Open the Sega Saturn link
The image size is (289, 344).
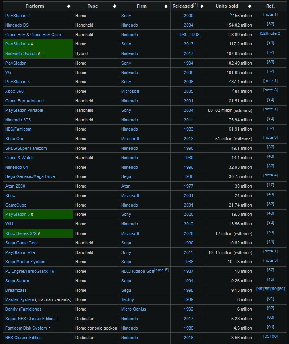(x=17, y=281)
